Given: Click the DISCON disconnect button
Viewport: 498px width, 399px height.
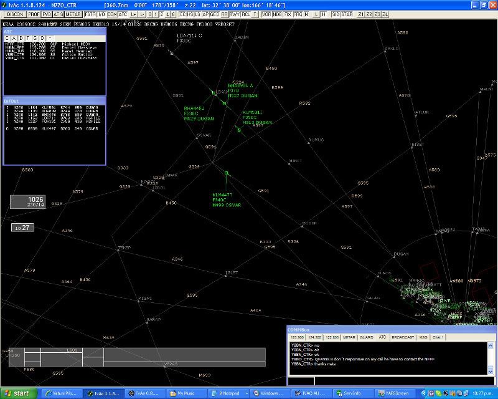Looking at the screenshot, I should [x=15, y=14].
